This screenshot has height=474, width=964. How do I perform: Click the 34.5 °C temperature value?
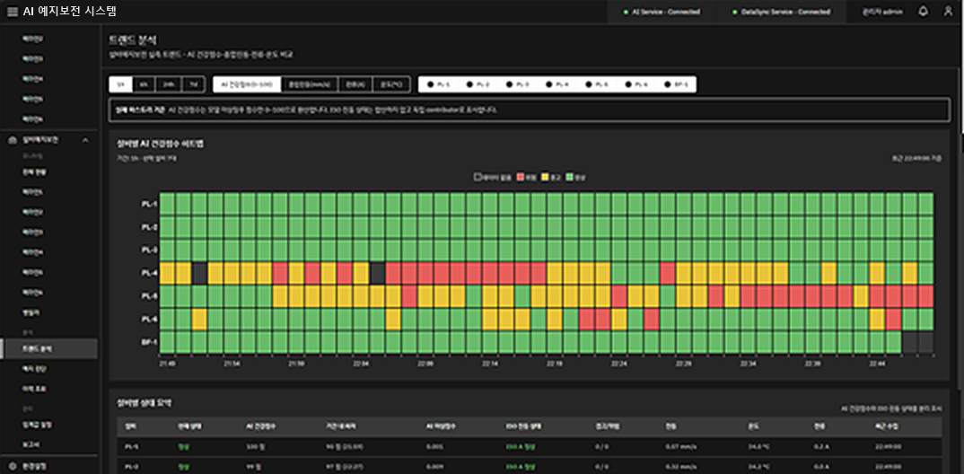(x=758, y=447)
